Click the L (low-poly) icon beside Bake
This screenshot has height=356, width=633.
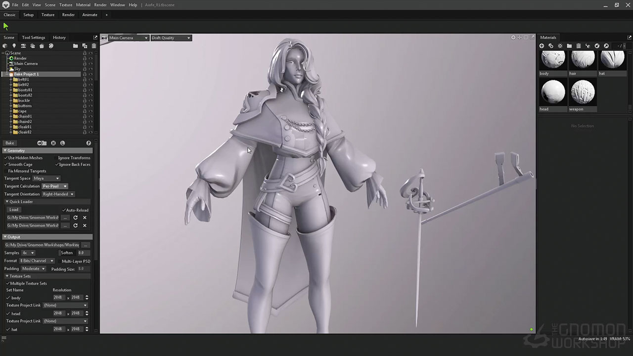click(x=62, y=143)
